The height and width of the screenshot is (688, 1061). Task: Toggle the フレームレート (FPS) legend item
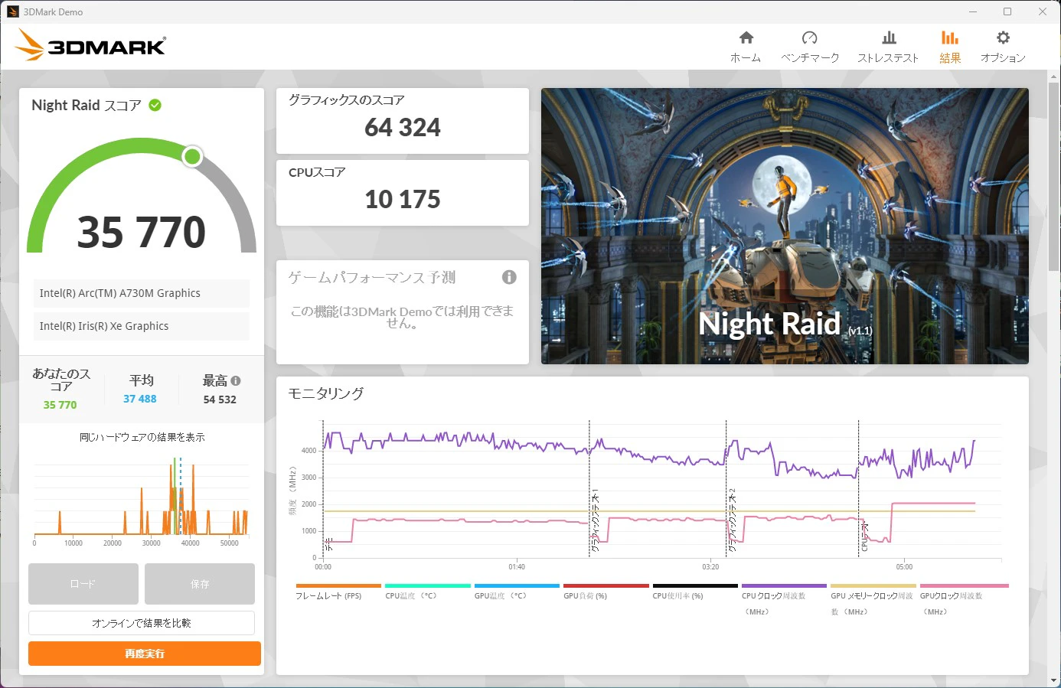[338, 592]
